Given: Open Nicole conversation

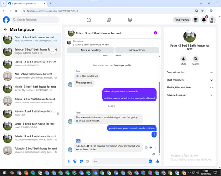Looking at the screenshot, I should click(31, 88).
